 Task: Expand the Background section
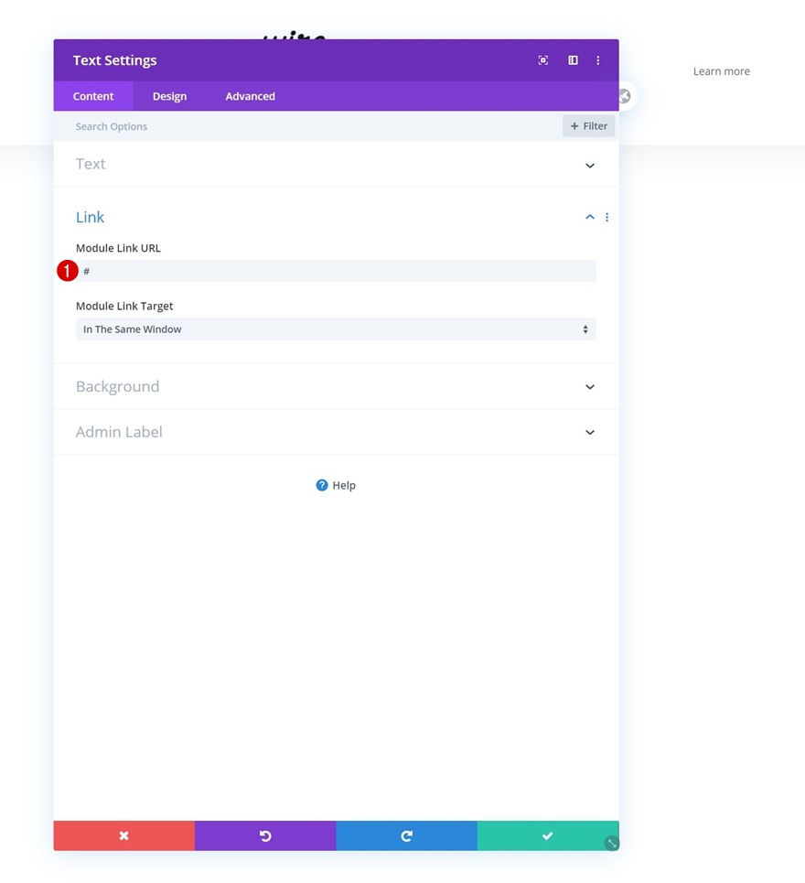[x=336, y=386]
